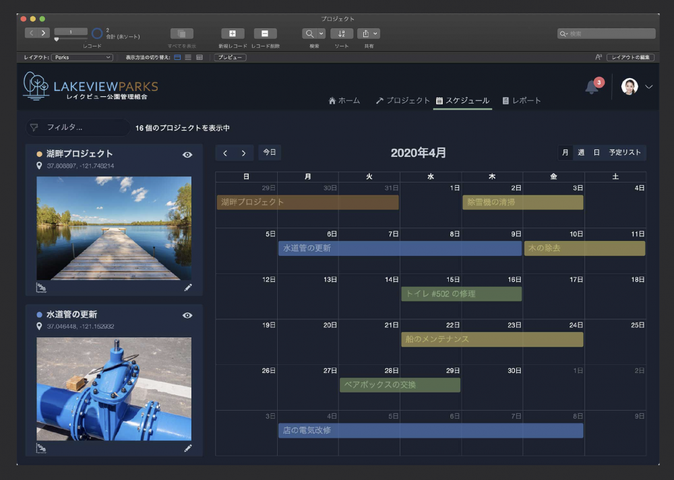The image size is (674, 480).
Task: Click the 今日 button
Action: [270, 152]
